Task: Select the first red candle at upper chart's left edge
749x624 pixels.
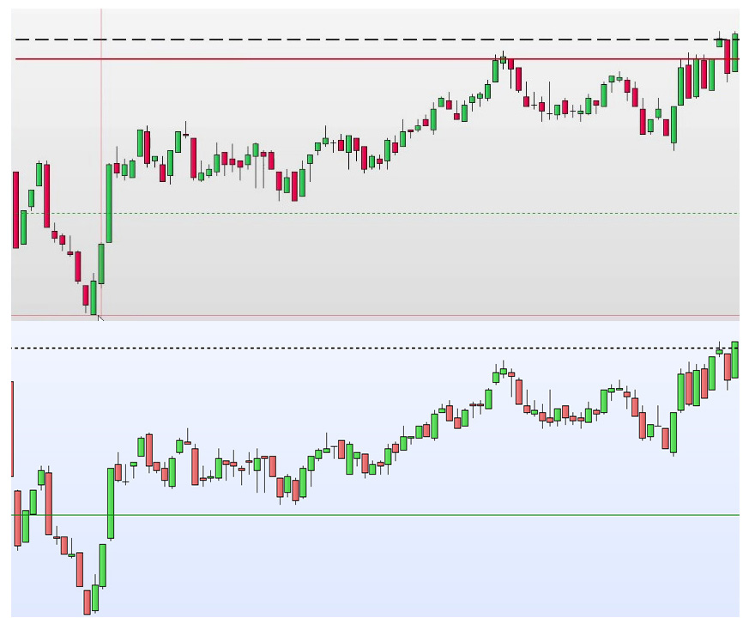Action: click(15, 209)
